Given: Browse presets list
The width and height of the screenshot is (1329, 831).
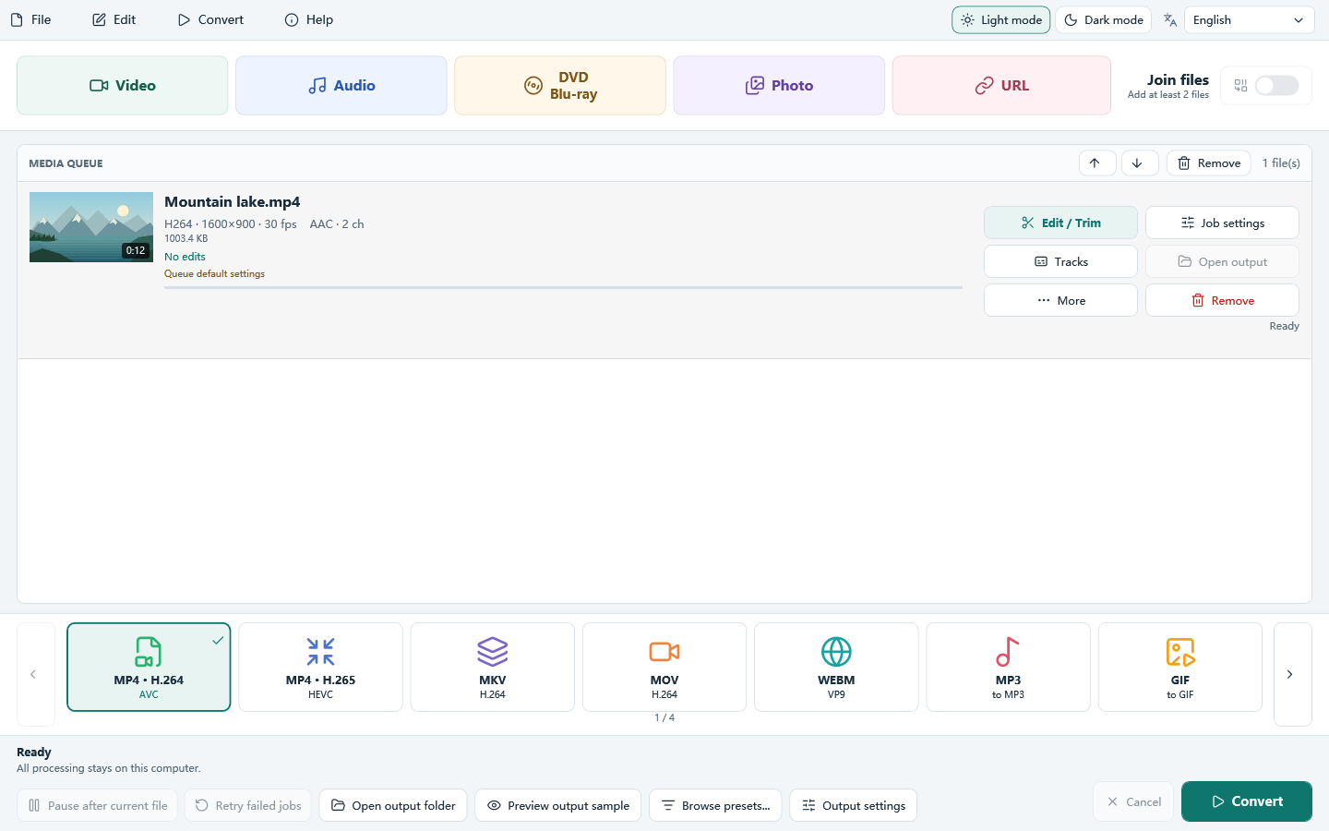Looking at the screenshot, I should point(715,805).
